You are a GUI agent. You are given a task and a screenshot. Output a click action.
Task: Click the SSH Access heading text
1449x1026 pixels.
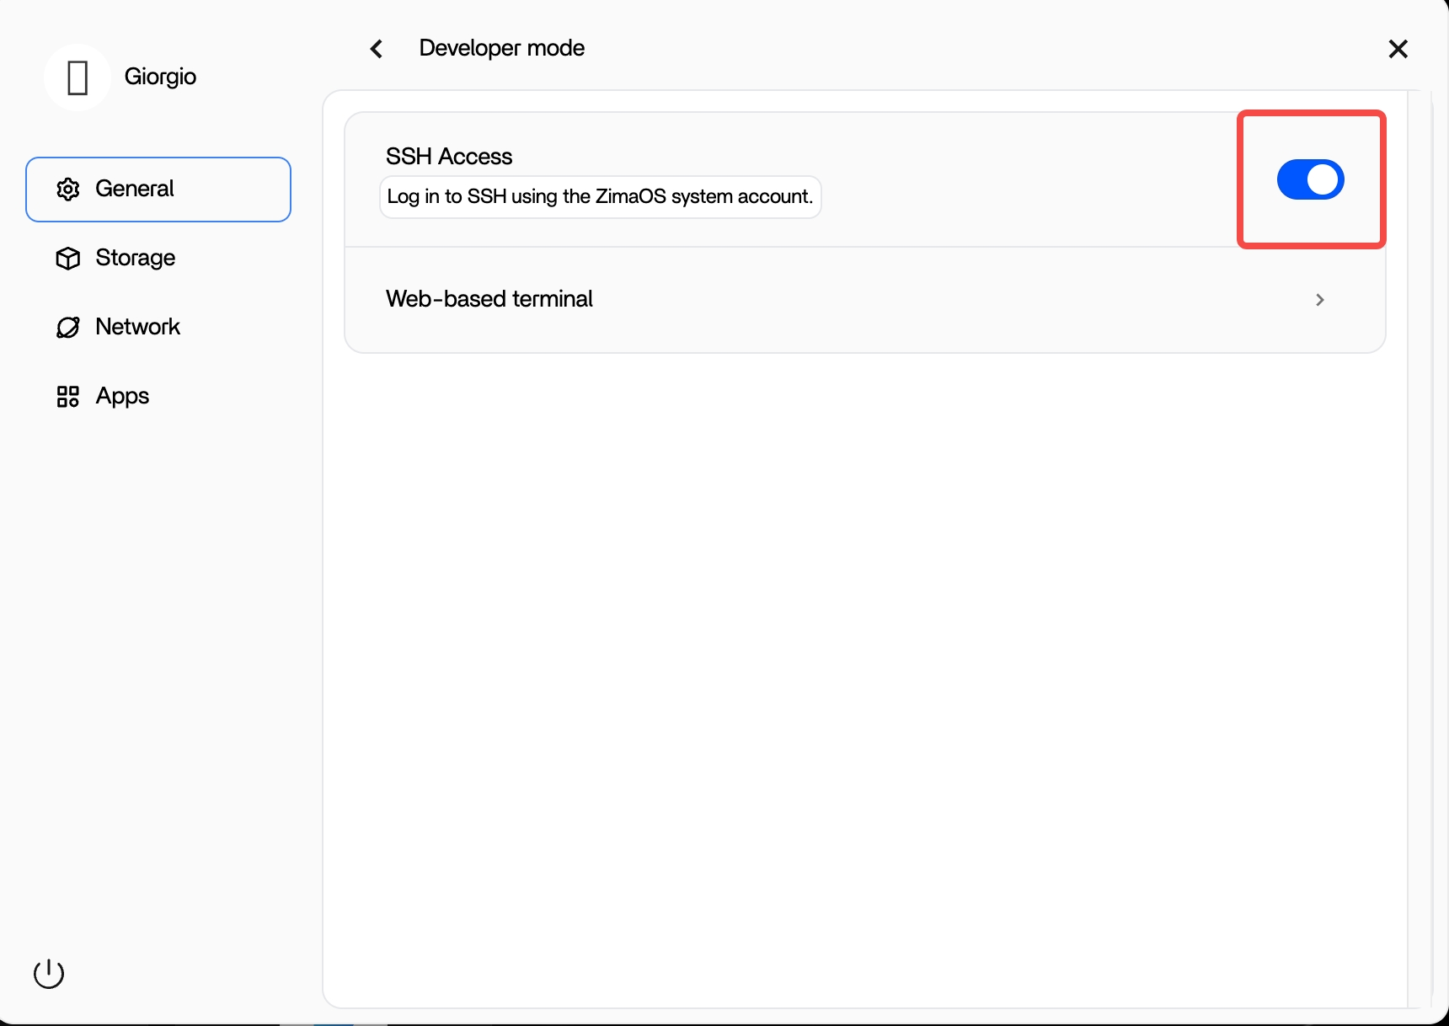449,157
